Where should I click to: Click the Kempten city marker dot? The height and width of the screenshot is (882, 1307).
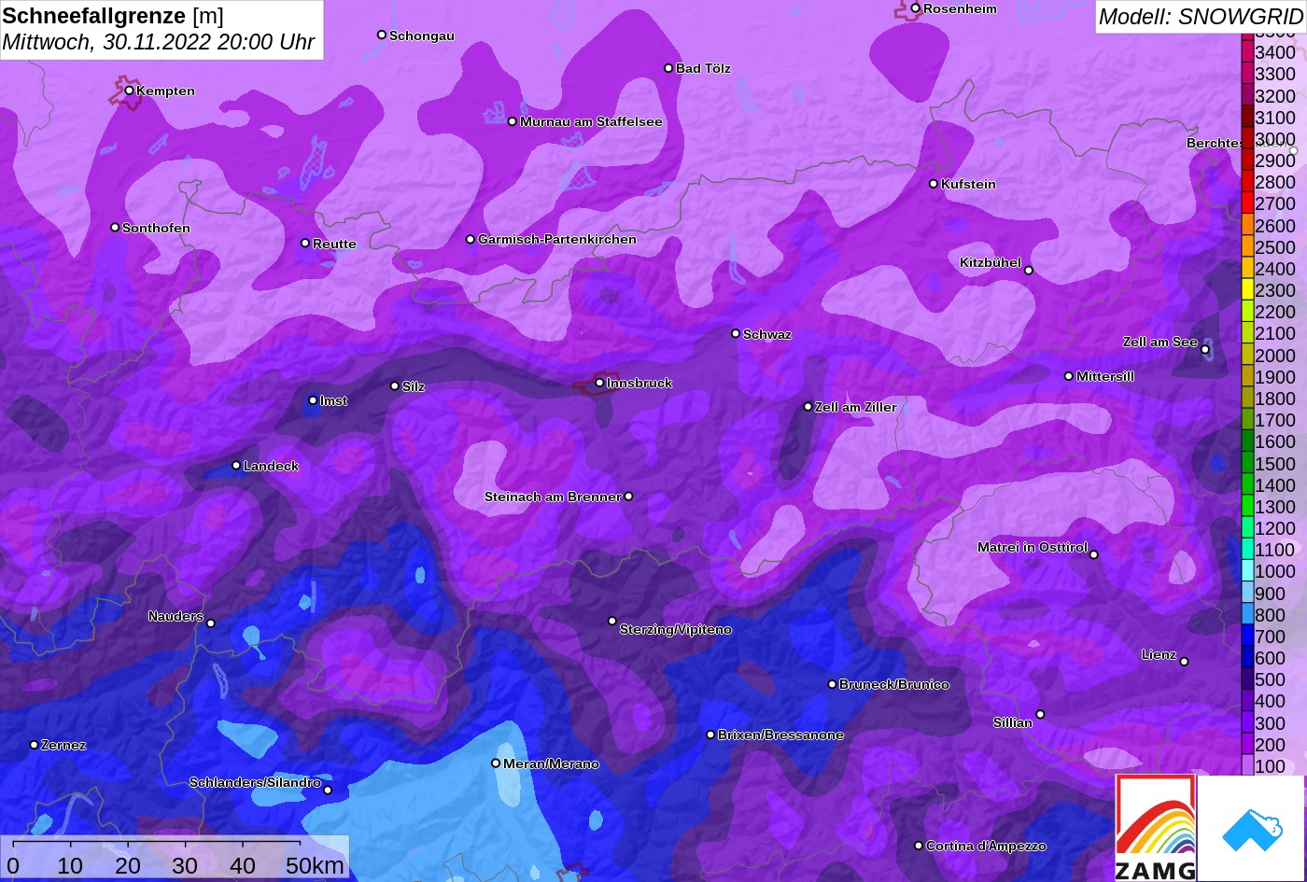coord(129,91)
